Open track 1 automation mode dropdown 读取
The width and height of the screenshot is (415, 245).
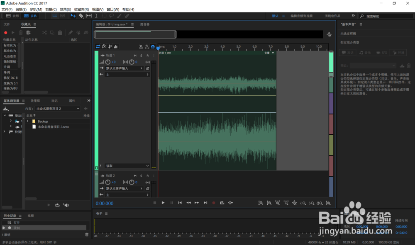(x=127, y=166)
